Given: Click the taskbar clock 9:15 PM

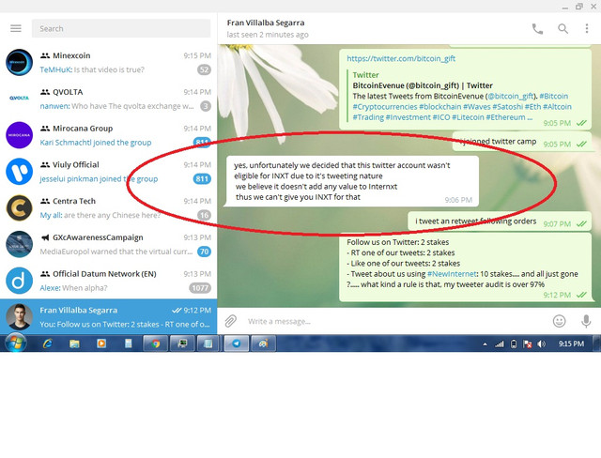Looking at the screenshot, I should pyautogui.click(x=571, y=343).
